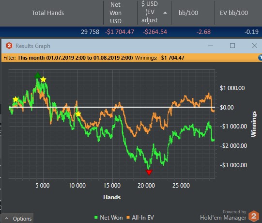The width and height of the screenshot is (262, 223).
Task: Select yellow star marker near 5 000 hands
Action: coord(43,80)
